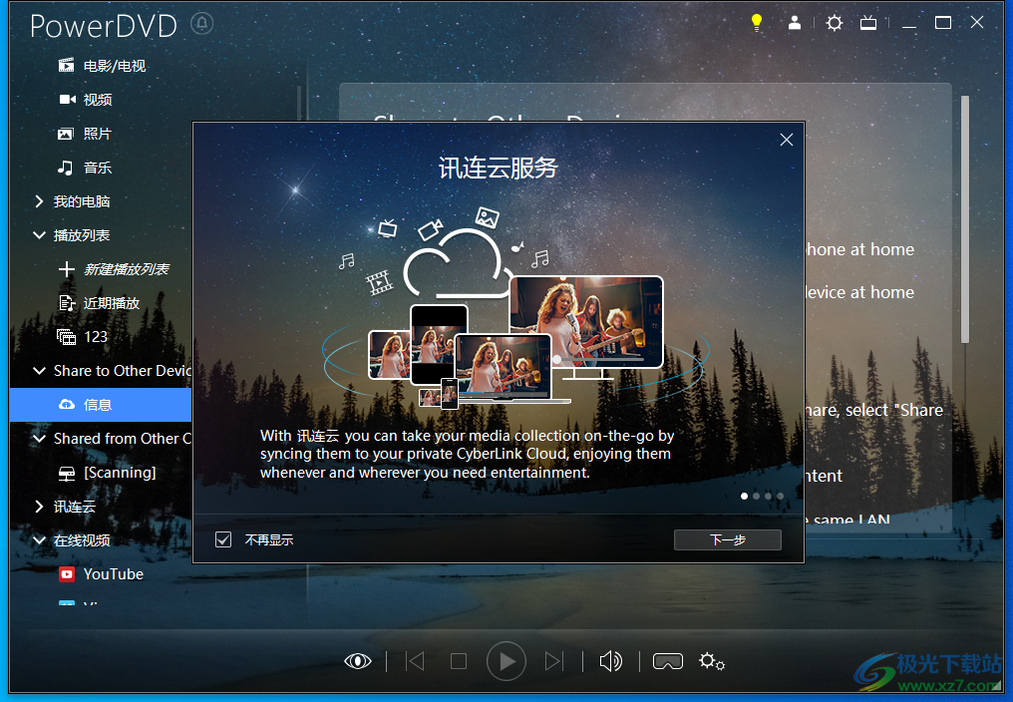
Task: Collapse the 在线视频 section
Action: (x=39, y=540)
